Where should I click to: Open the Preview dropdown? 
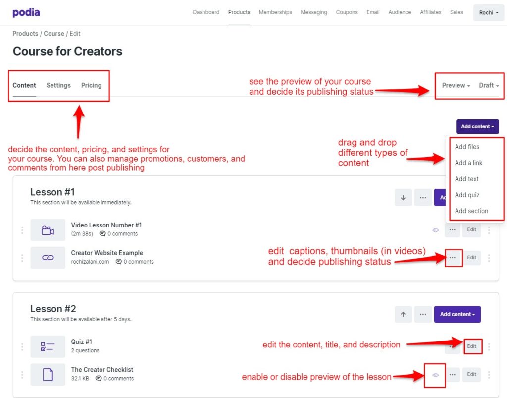pyautogui.click(x=456, y=85)
